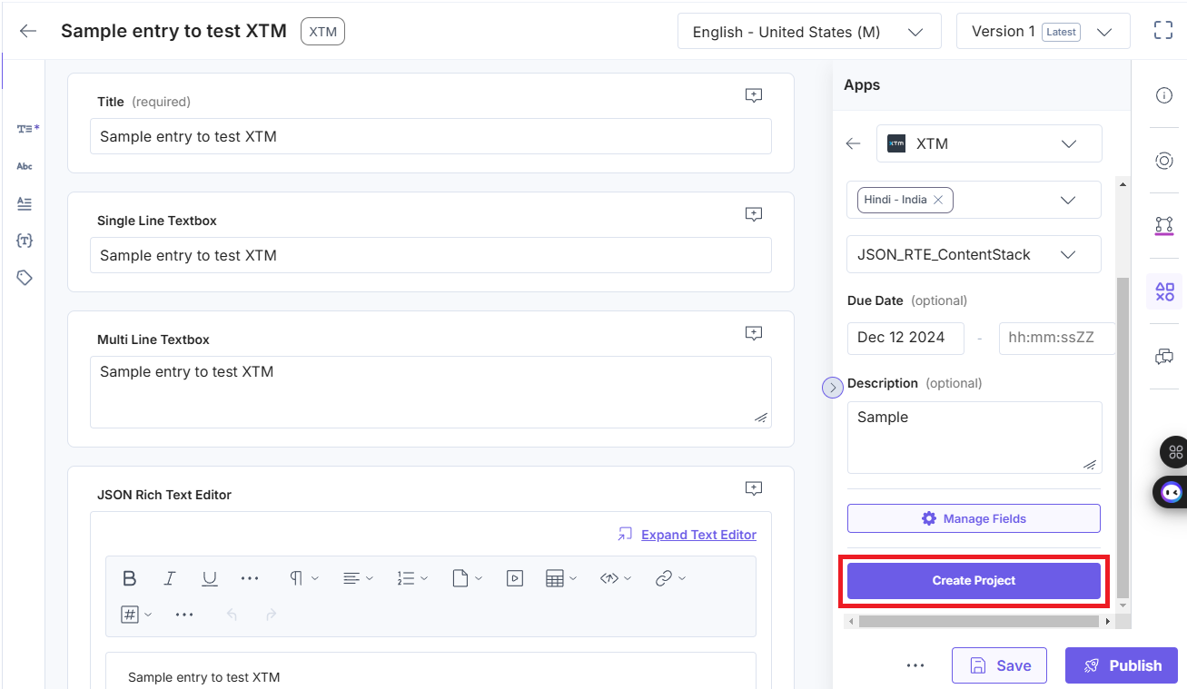The width and height of the screenshot is (1187, 689).
Task: Expand the target languages dropdown
Action: (x=1068, y=200)
